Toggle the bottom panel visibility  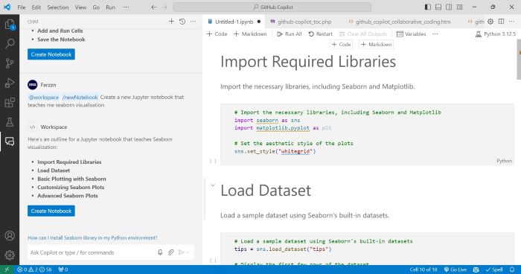click(x=438, y=7)
